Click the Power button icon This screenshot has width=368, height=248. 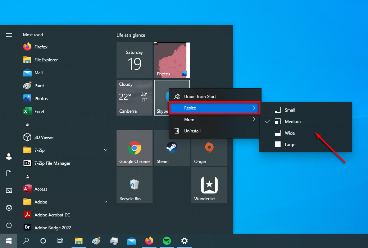(9, 225)
